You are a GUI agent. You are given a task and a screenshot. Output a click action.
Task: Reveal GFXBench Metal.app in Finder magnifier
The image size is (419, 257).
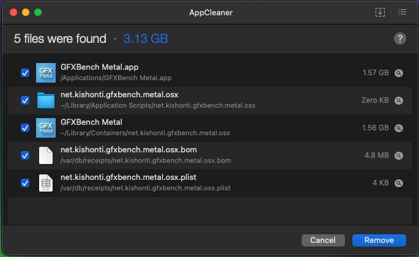pos(399,73)
